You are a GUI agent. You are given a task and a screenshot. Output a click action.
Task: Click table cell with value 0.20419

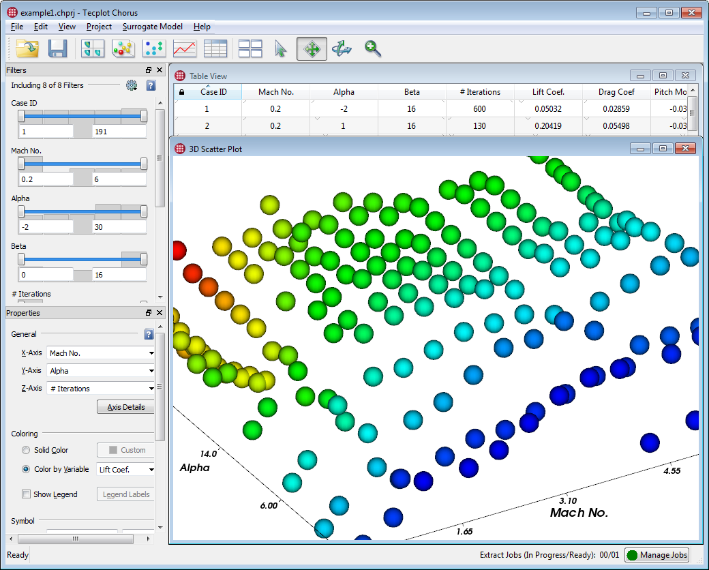pyautogui.click(x=548, y=126)
